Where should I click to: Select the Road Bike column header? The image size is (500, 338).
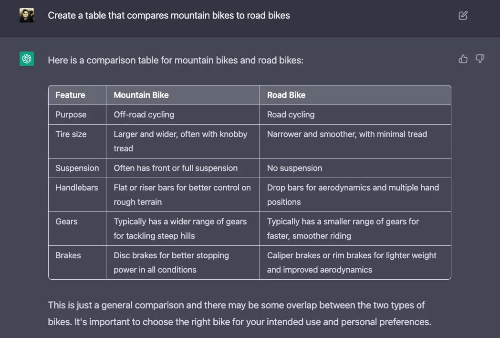tap(286, 95)
